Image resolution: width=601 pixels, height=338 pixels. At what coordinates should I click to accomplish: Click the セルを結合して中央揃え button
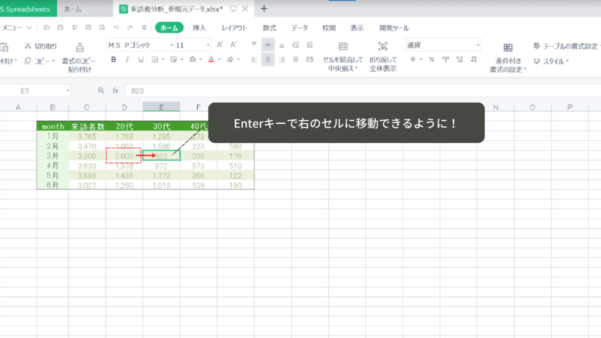tap(343, 56)
